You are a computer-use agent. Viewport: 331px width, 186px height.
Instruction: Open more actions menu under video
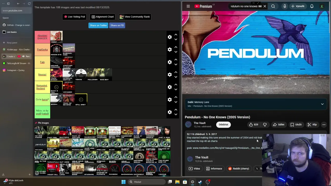pyautogui.click(x=324, y=125)
